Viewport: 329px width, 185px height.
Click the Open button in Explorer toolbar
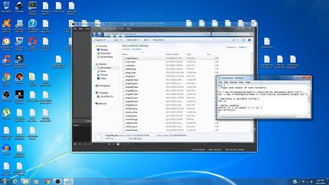click(x=115, y=40)
